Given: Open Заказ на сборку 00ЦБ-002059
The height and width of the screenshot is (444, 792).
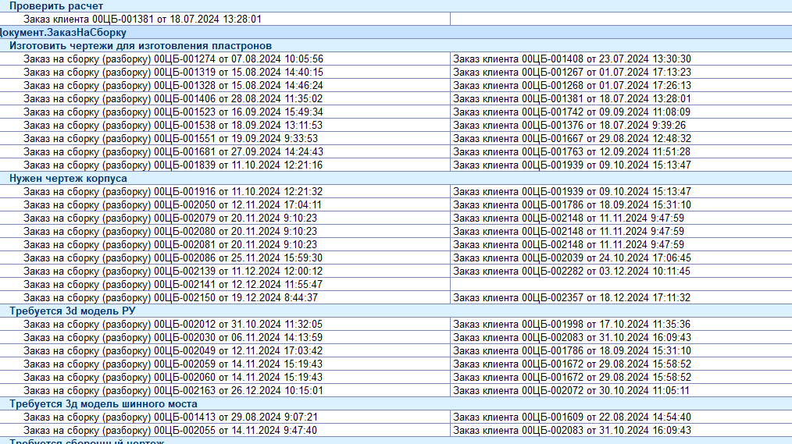Looking at the screenshot, I should tap(173, 364).
